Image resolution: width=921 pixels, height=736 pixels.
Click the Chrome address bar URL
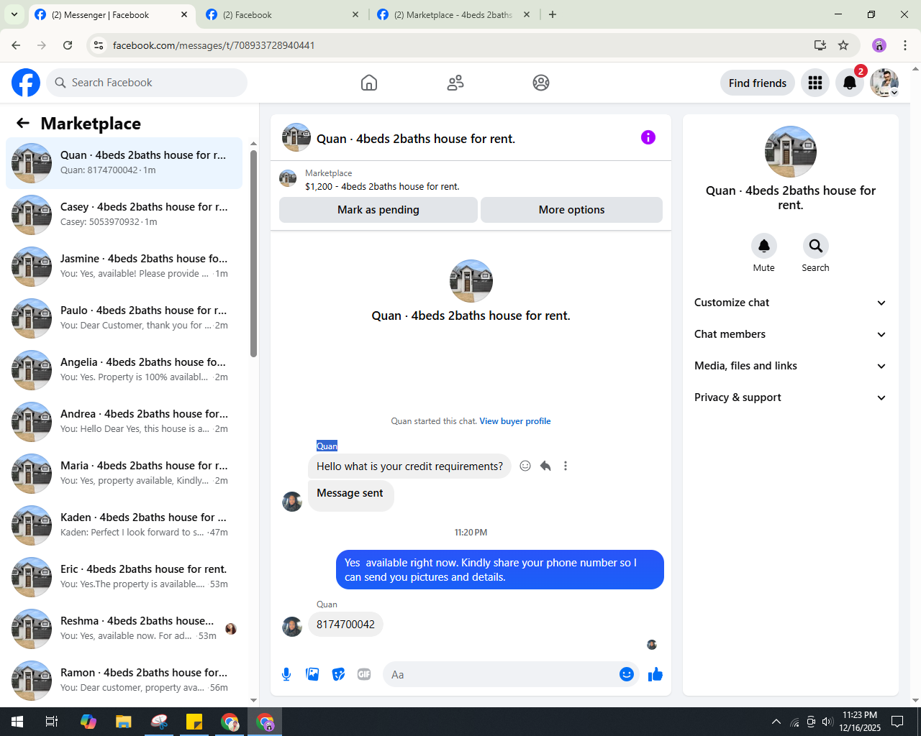(x=214, y=45)
